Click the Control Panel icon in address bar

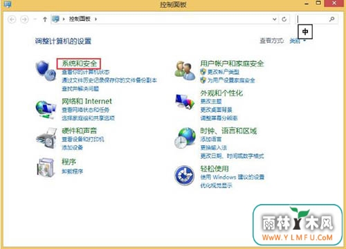(55, 19)
